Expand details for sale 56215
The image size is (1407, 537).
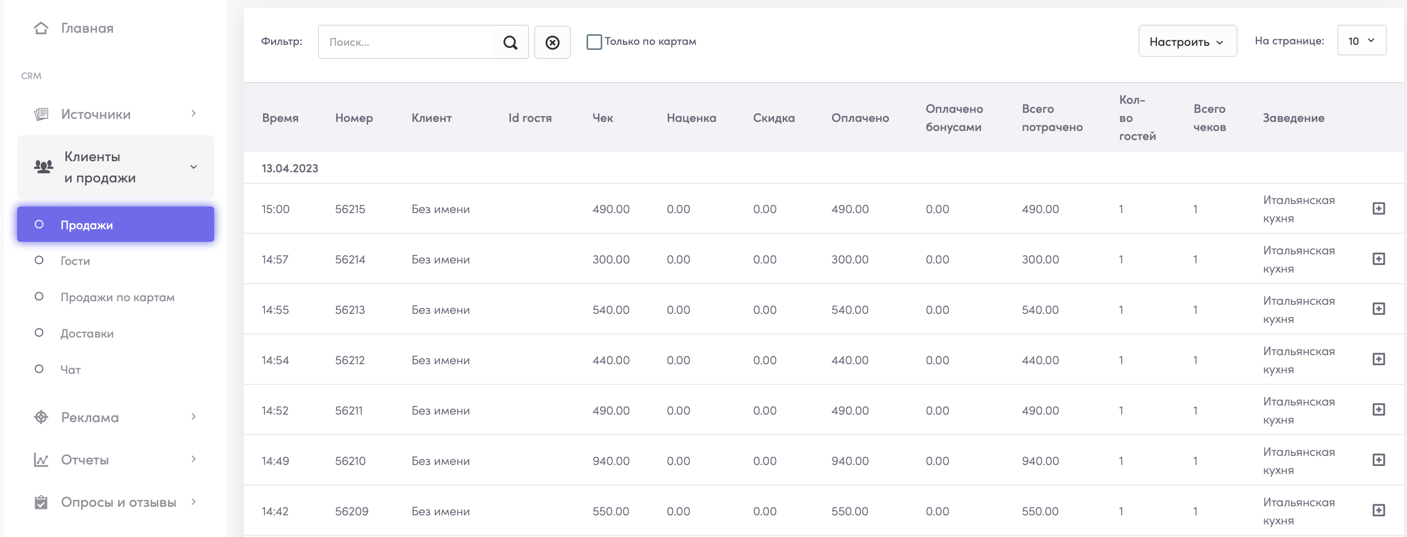click(x=1379, y=209)
